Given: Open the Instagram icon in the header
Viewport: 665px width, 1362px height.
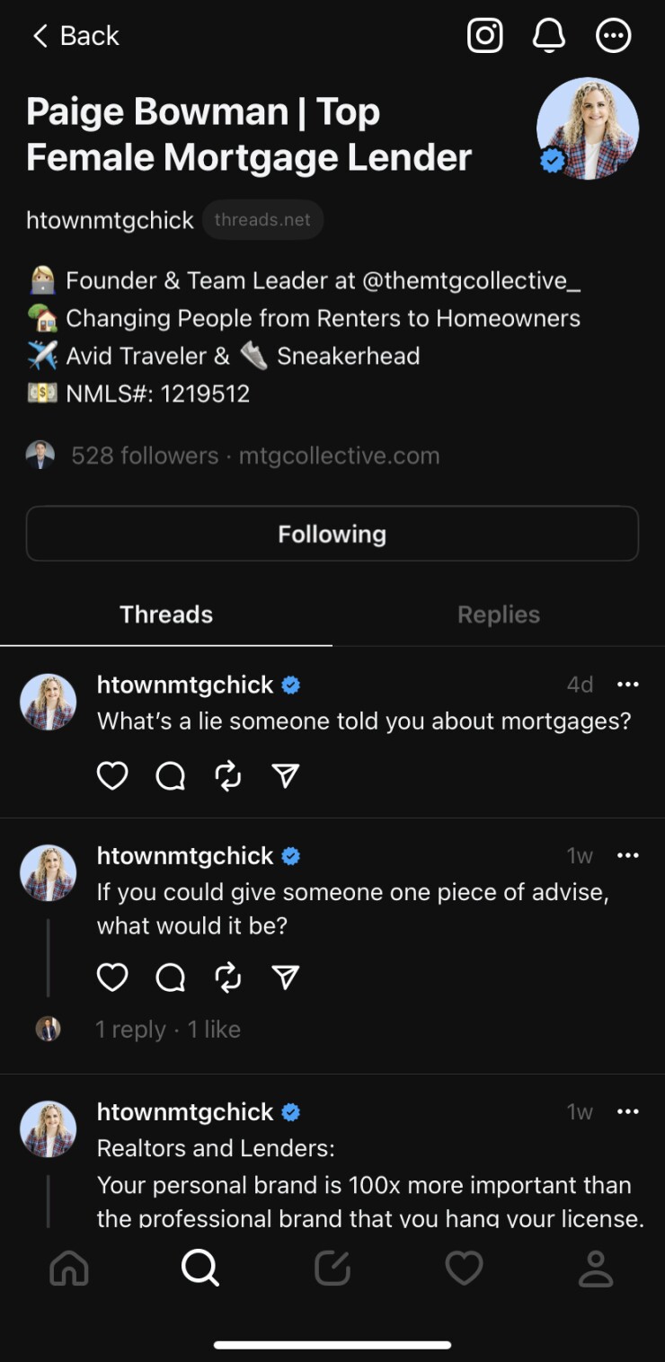Looking at the screenshot, I should 484,36.
